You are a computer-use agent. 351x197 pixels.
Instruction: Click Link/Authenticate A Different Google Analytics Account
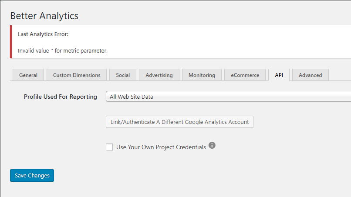coord(179,122)
